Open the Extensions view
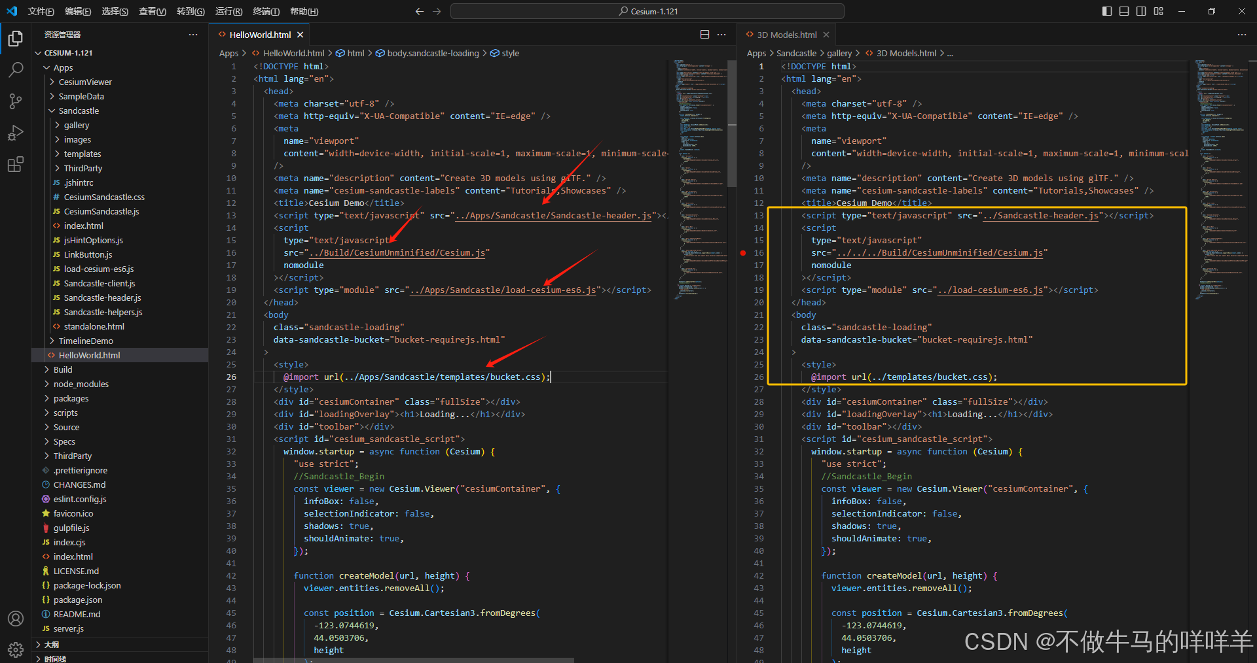This screenshot has height=663, width=1257. pos(16,164)
